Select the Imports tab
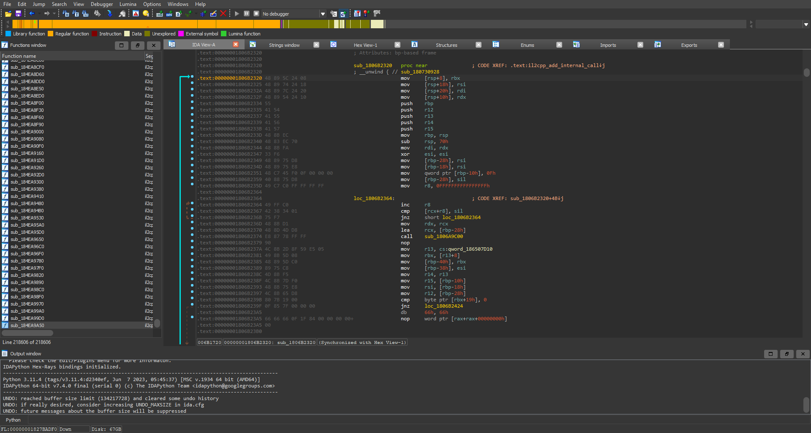This screenshot has height=433, width=811. pos(608,45)
